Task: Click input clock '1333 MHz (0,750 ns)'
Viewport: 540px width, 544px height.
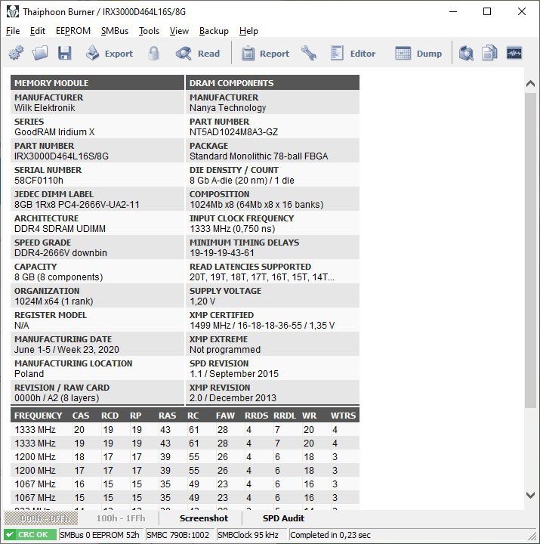Action: click(x=233, y=229)
